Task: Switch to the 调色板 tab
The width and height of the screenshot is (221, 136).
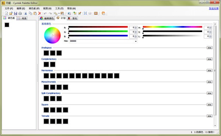Action: [9, 18]
